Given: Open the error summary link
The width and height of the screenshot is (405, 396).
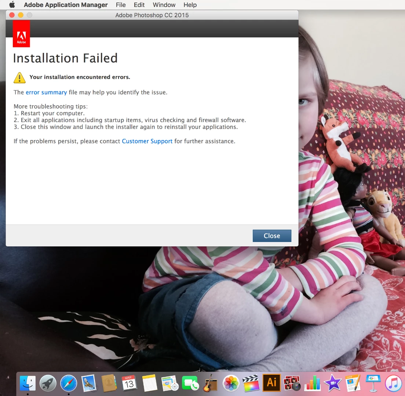Looking at the screenshot, I should pyautogui.click(x=46, y=92).
